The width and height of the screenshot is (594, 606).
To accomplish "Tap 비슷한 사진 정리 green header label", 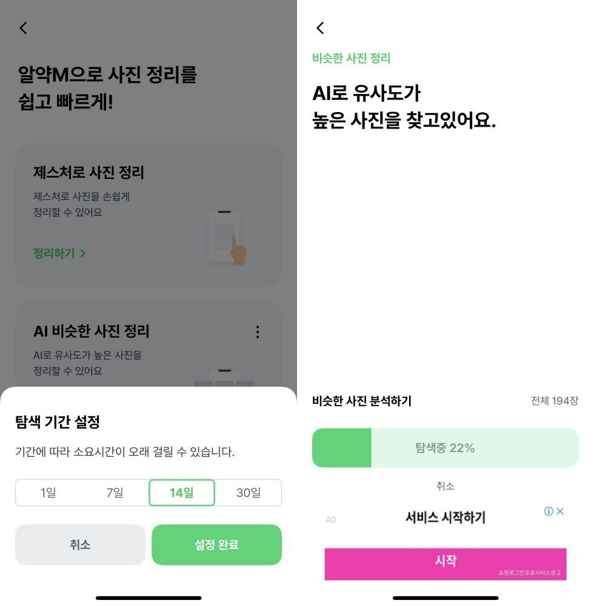I will 351,58.
